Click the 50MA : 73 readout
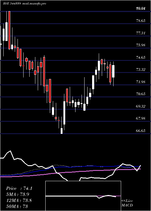151x211 pixels. [17, 206]
